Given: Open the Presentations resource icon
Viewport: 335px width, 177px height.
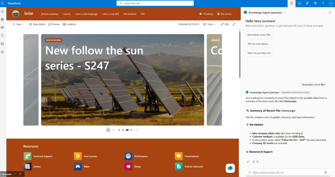Looking at the screenshot, I should click(179, 156).
